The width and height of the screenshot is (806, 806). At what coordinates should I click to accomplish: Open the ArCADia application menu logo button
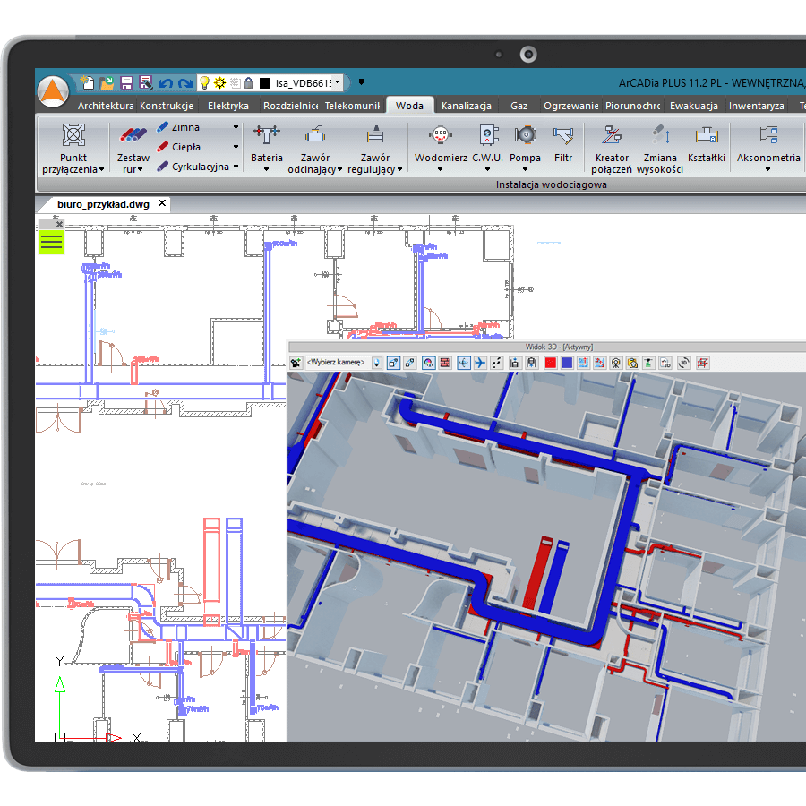click(x=54, y=91)
